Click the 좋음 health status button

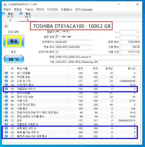click(x=14, y=41)
